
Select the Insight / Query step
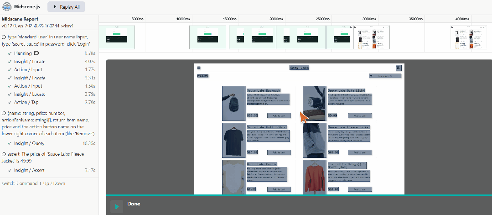[49, 144]
